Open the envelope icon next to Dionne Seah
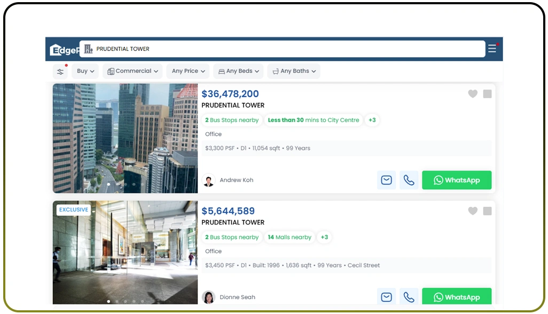This screenshot has height=314, width=548. click(386, 297)
